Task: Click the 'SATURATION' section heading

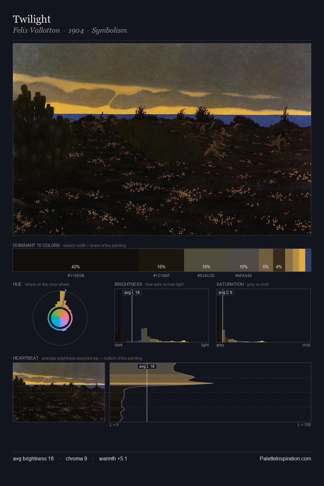Action: [230, 284]
